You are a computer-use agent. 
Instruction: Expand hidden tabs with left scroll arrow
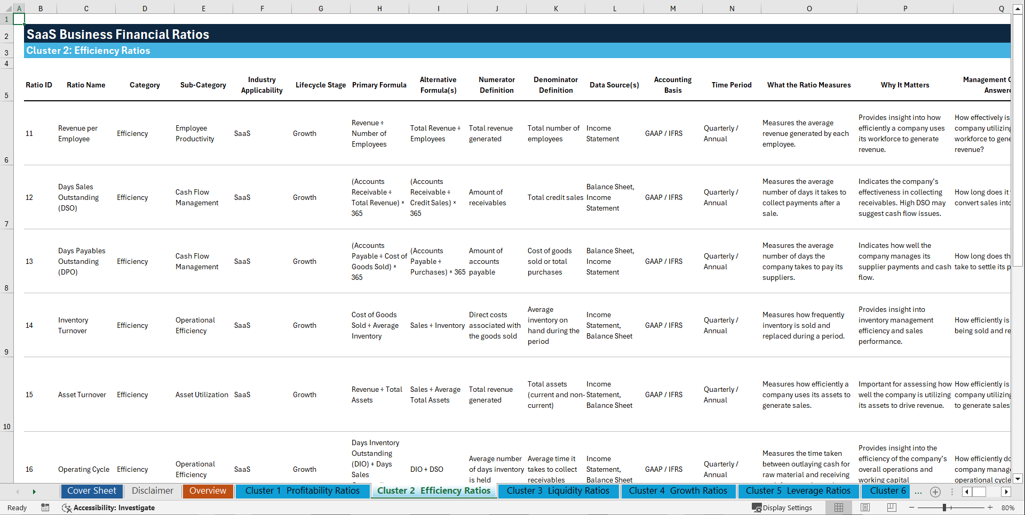18,491
